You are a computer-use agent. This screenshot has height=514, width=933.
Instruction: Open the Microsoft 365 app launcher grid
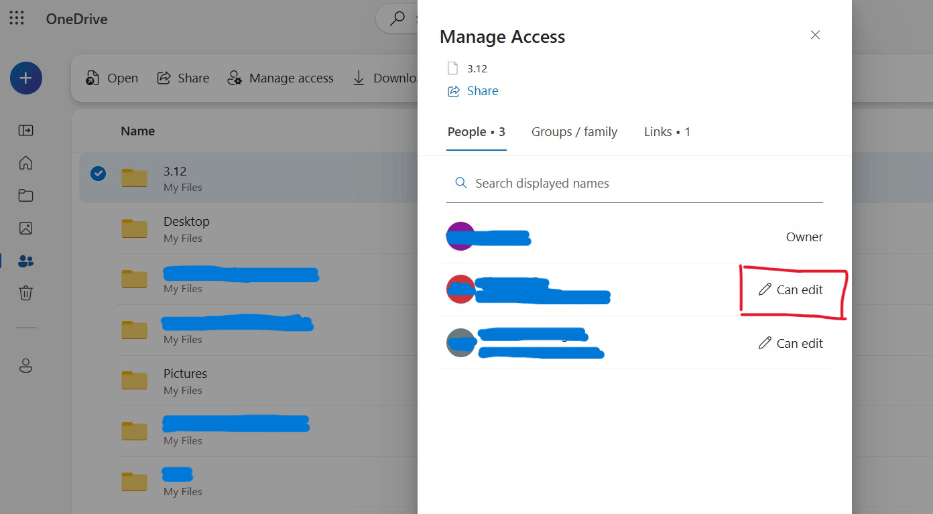(17, 18)
